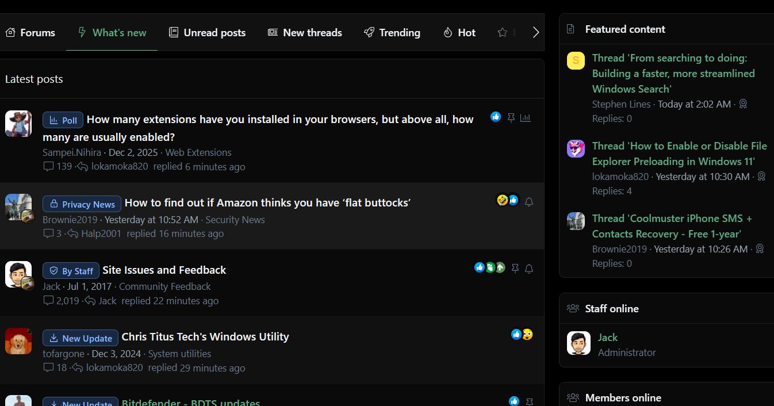Click the bell icon on Site Issues and Feedback

click(x=529, y=269)
